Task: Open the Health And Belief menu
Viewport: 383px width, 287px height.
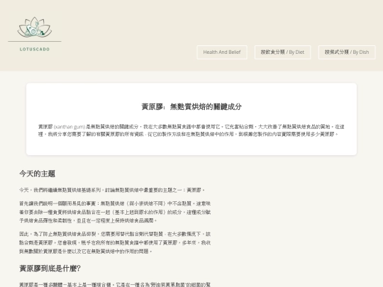Action: 222,52
